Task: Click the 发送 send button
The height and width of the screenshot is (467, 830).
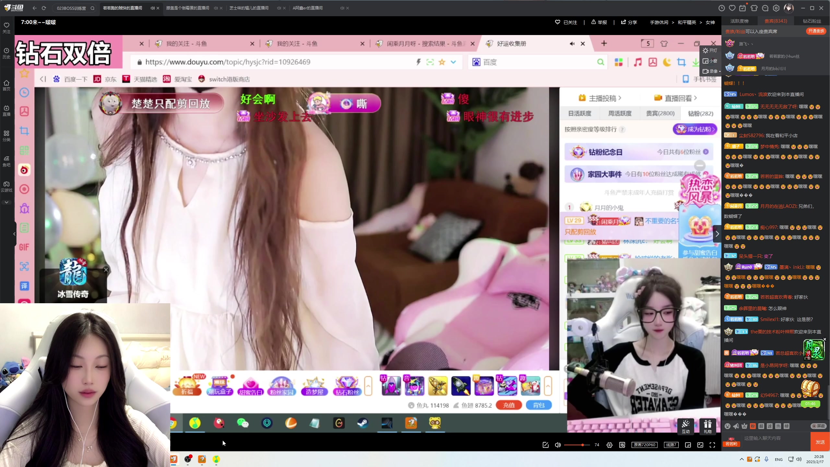Action: pos(820,442)
